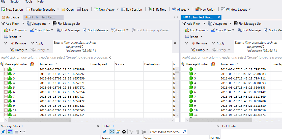
Task: Click Apply in the left filter panel
Action: [x=37, y=43]
